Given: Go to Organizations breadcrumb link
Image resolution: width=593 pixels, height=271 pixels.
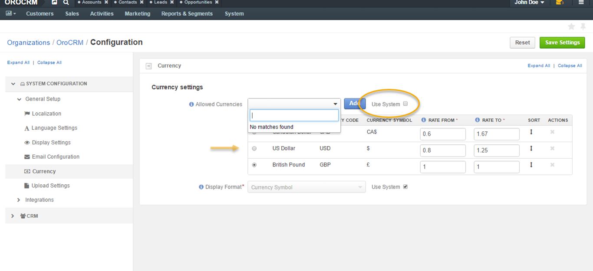Looking at the screenshot, I should click(x=29, y=42).
